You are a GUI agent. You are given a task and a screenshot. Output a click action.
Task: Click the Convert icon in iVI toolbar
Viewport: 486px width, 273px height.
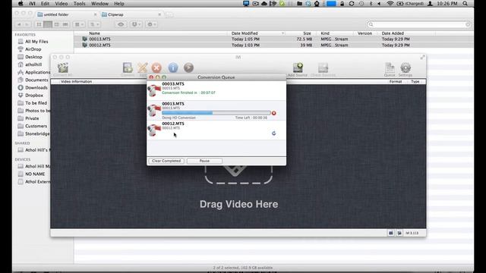click(x=128, y=67)
